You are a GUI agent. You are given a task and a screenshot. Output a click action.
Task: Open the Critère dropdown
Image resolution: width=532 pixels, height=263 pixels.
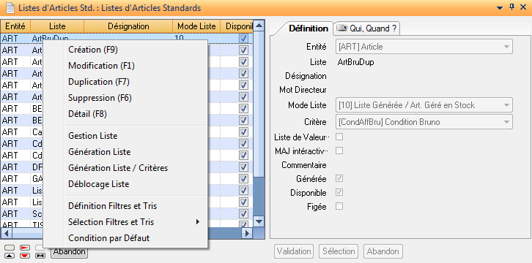(424, 122)
